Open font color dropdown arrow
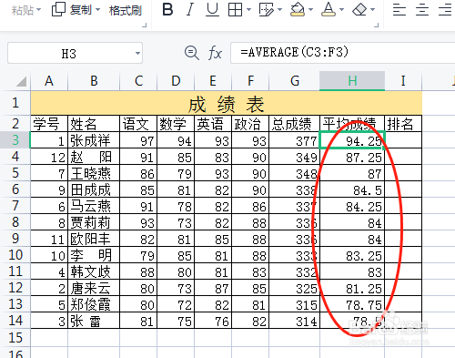 [342, 10]
